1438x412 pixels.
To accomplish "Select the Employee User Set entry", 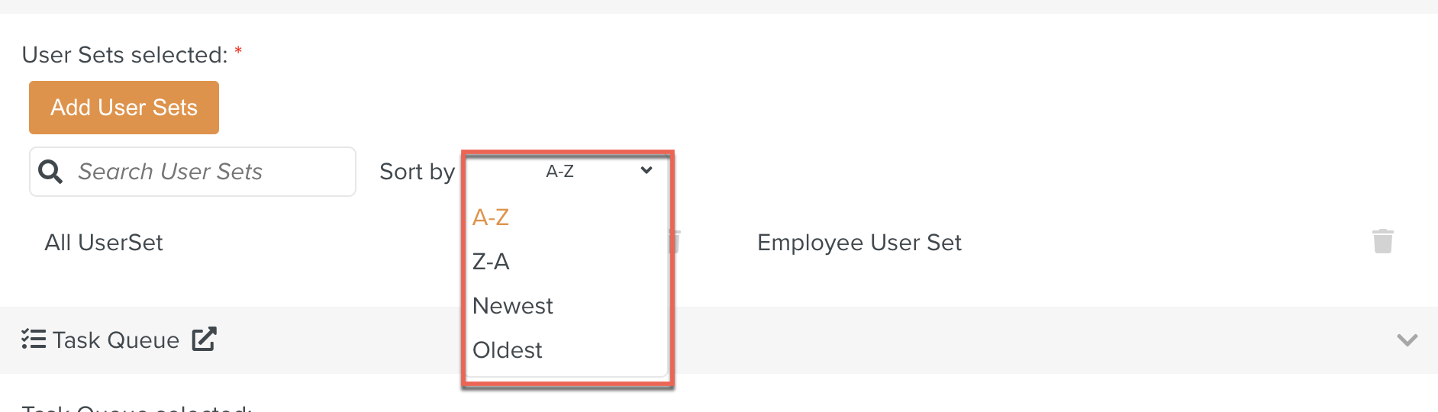I will (x=859, y=243).
